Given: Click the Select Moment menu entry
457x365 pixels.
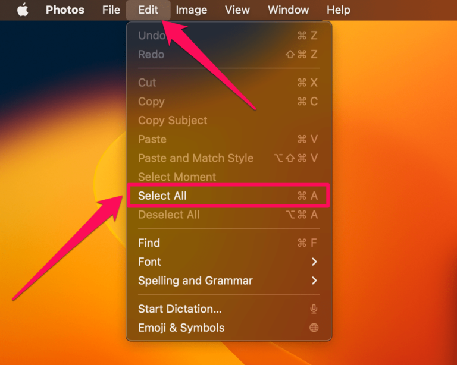Looking at the screenshot, I should tap(177, 177).
